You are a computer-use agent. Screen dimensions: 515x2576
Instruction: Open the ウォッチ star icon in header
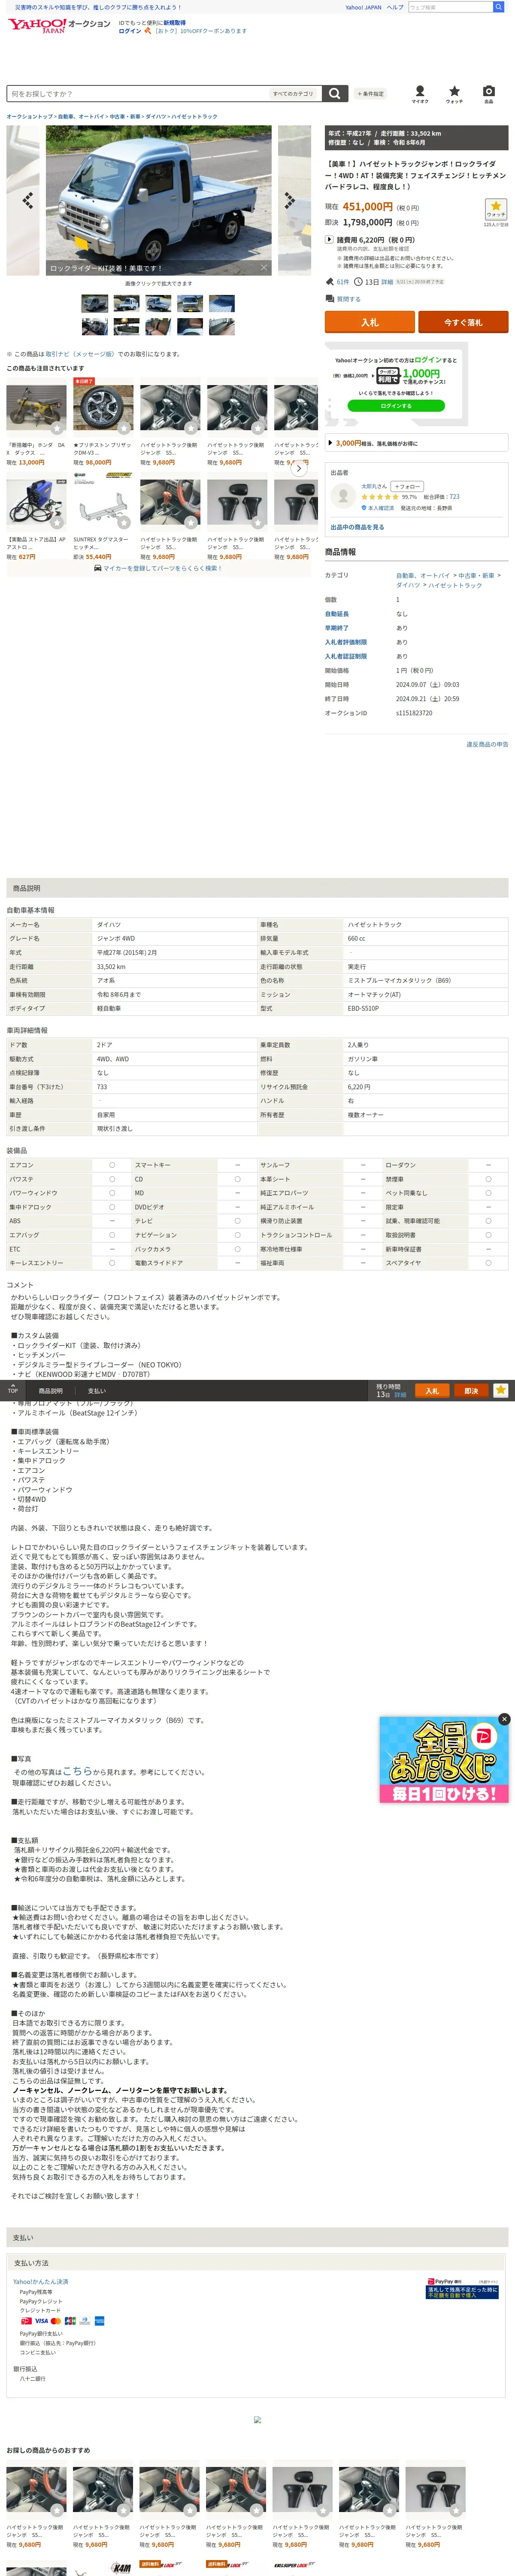pos(454,93)
